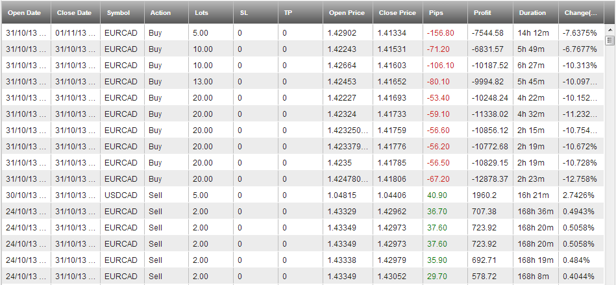616x285 pixels.
Task: Click the 30/10/13 open date cell
Action: pyautogui.click(x=27, y=195)
